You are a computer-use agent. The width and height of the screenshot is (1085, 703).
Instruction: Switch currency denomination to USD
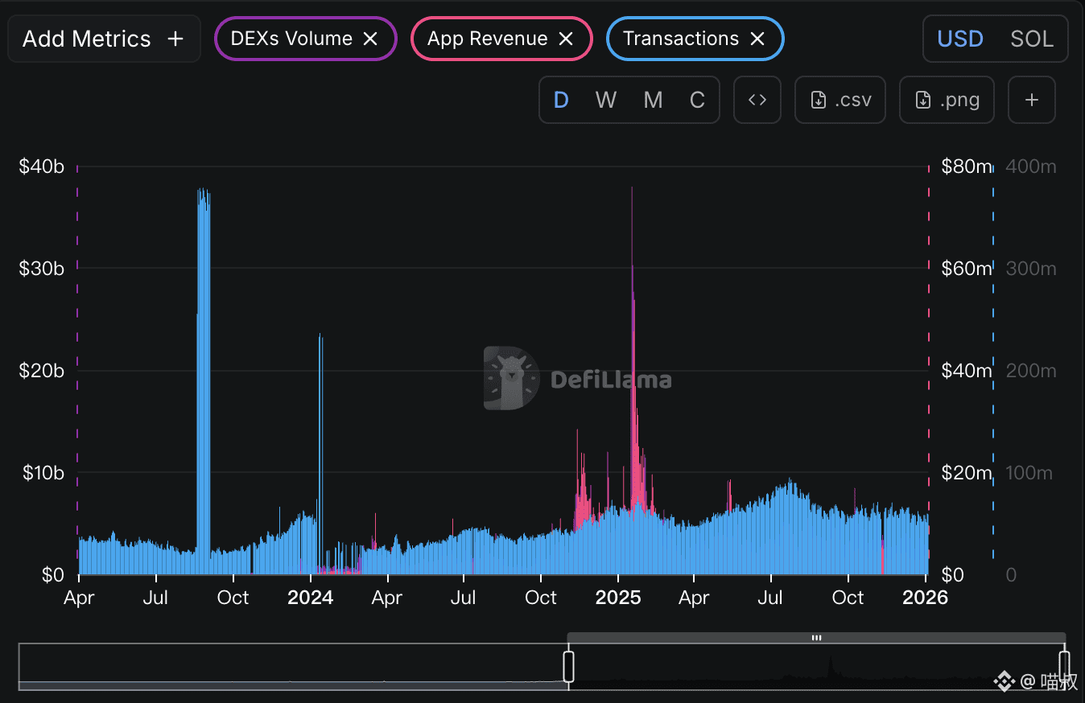[960, 39]
